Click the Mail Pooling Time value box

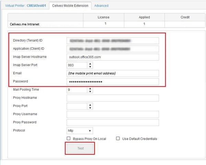click(x=77, y=90)
